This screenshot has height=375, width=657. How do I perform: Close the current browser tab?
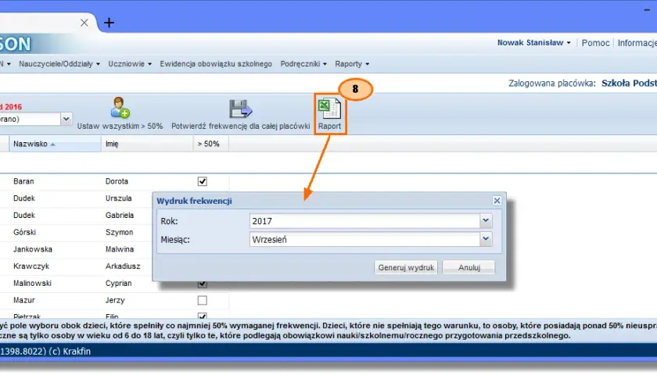84,23
